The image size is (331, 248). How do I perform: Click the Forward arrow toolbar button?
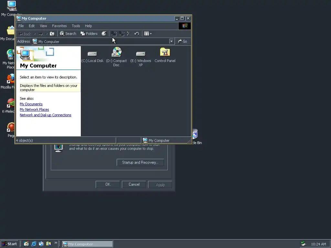point(41,34)
